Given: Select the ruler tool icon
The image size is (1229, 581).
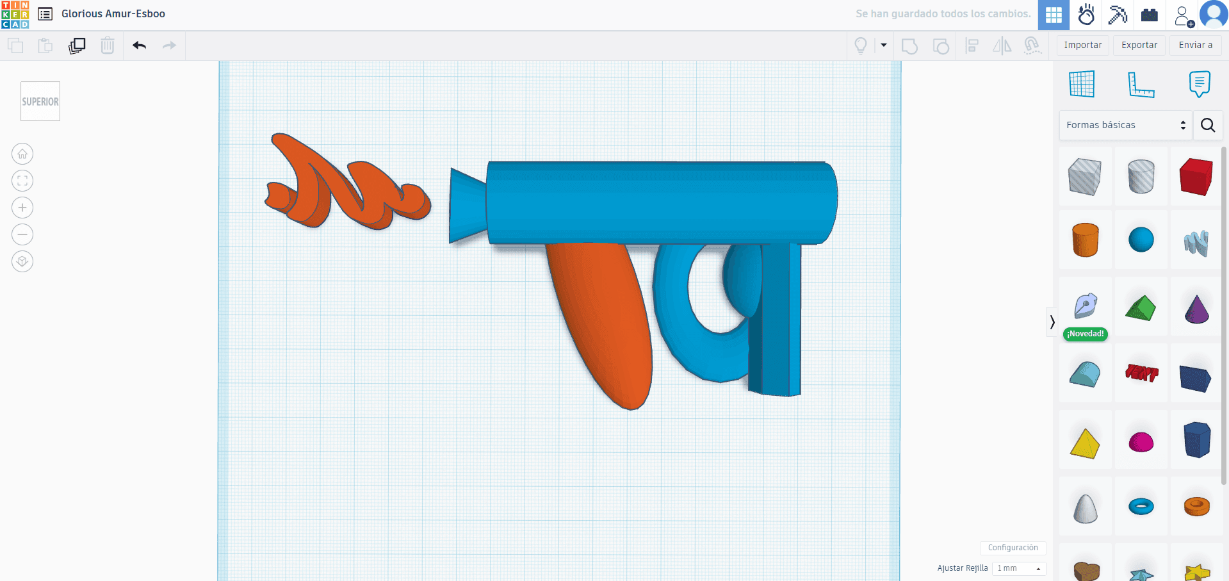Looking at the screenshot, I should coord(1141,85).
